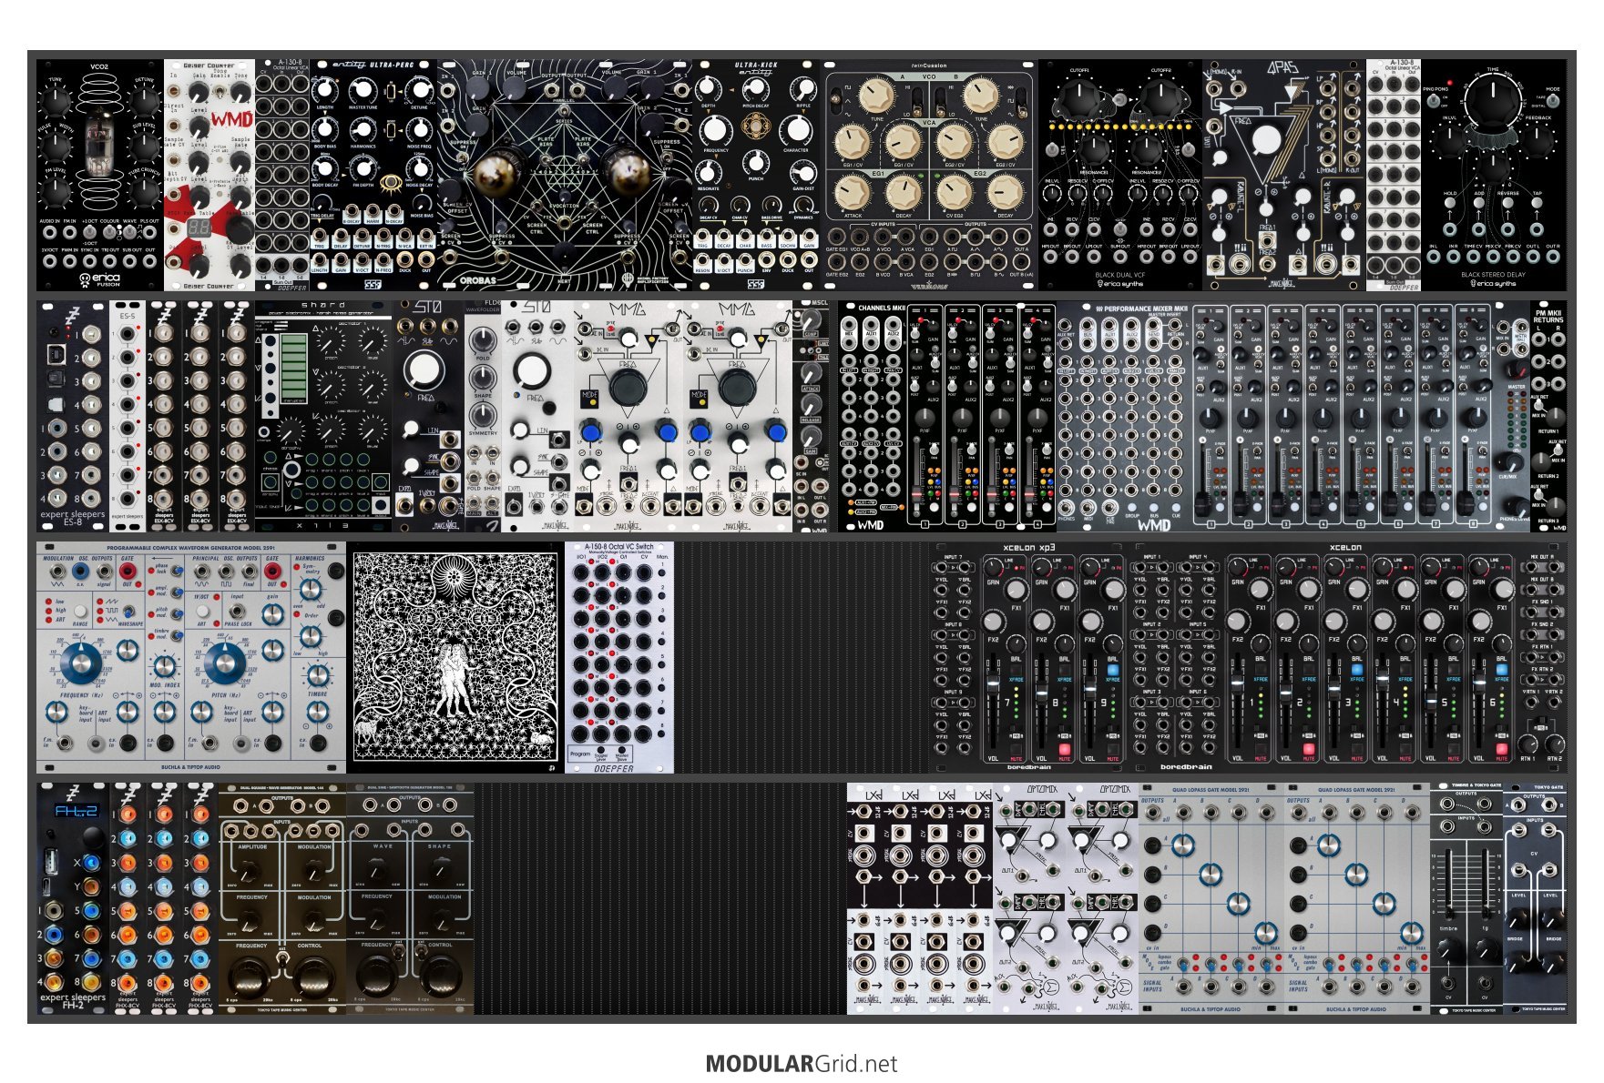Click the TUNE knob on Erica VCO2
The width and height of the screenshot is (1604, 1083).
[x=56, y=100]
